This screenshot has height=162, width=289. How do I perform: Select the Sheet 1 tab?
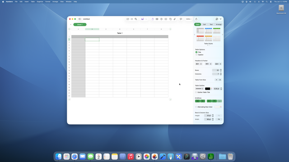80,24
